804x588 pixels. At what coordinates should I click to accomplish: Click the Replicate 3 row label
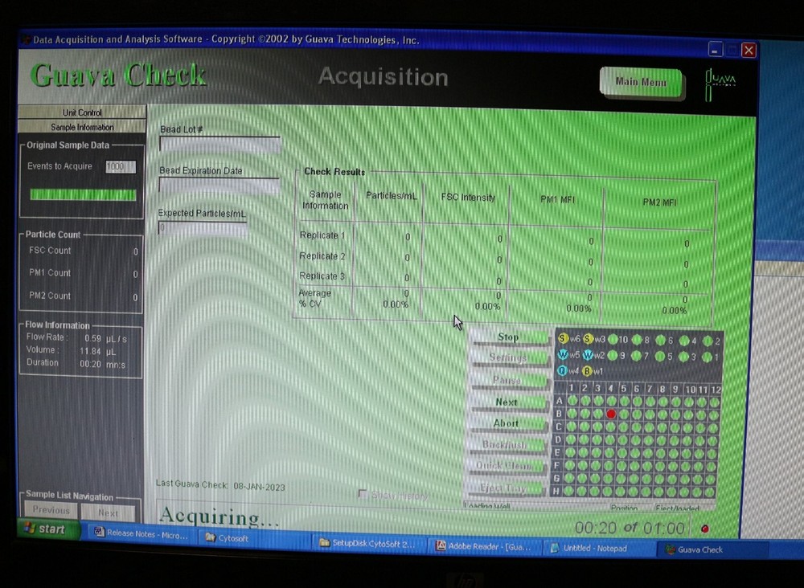point(322,276)
